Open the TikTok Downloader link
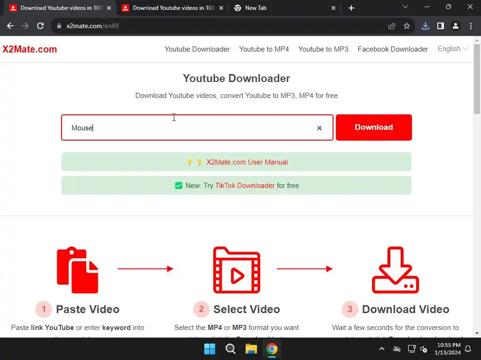Screen dimensions: 481x360 click(x=245, y=186)
